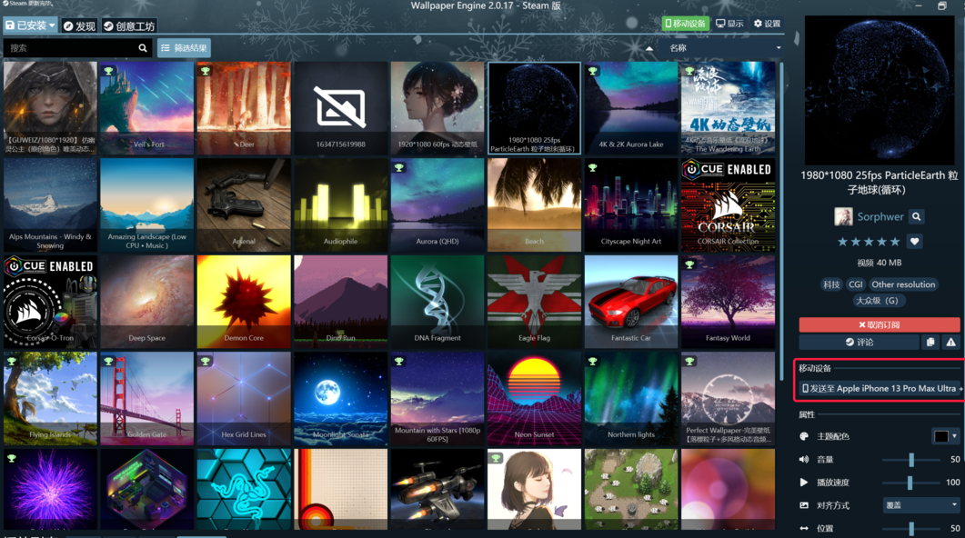Open 显示 display settings
Viewport: 965px width, 538px height.
pos(729,24)
